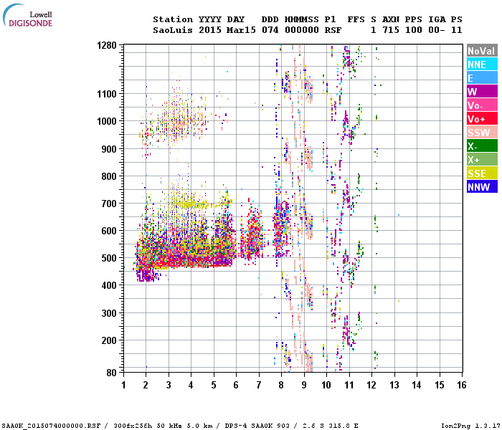Click x-axis frequency label 14

pyautogui.click(x=417, y=385)
